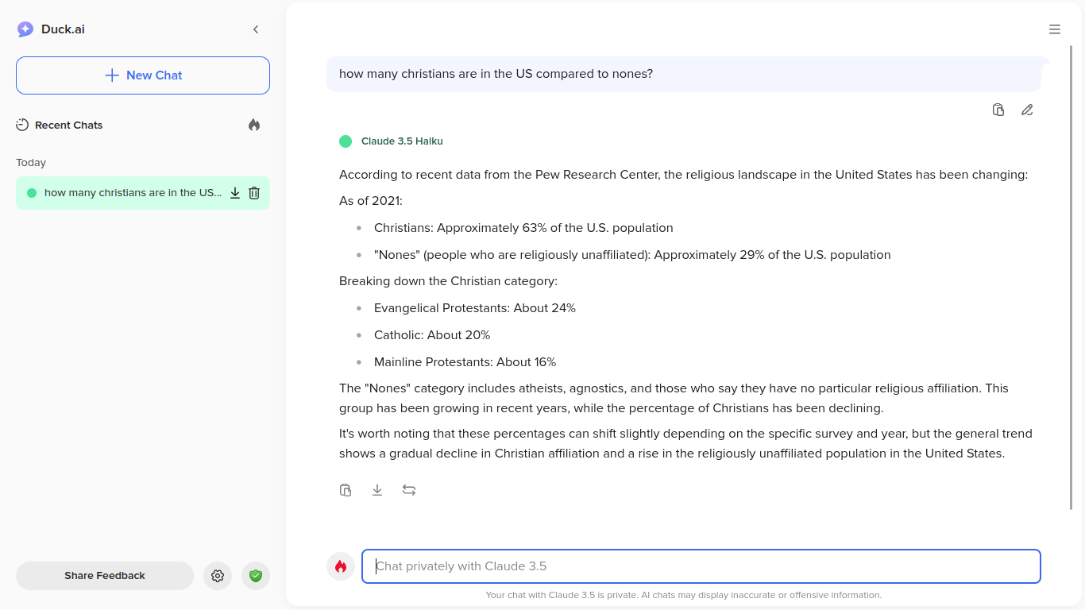The image size is (1085, 610).
Task: Download the Claude response
Action: click(x=377, y=490)
